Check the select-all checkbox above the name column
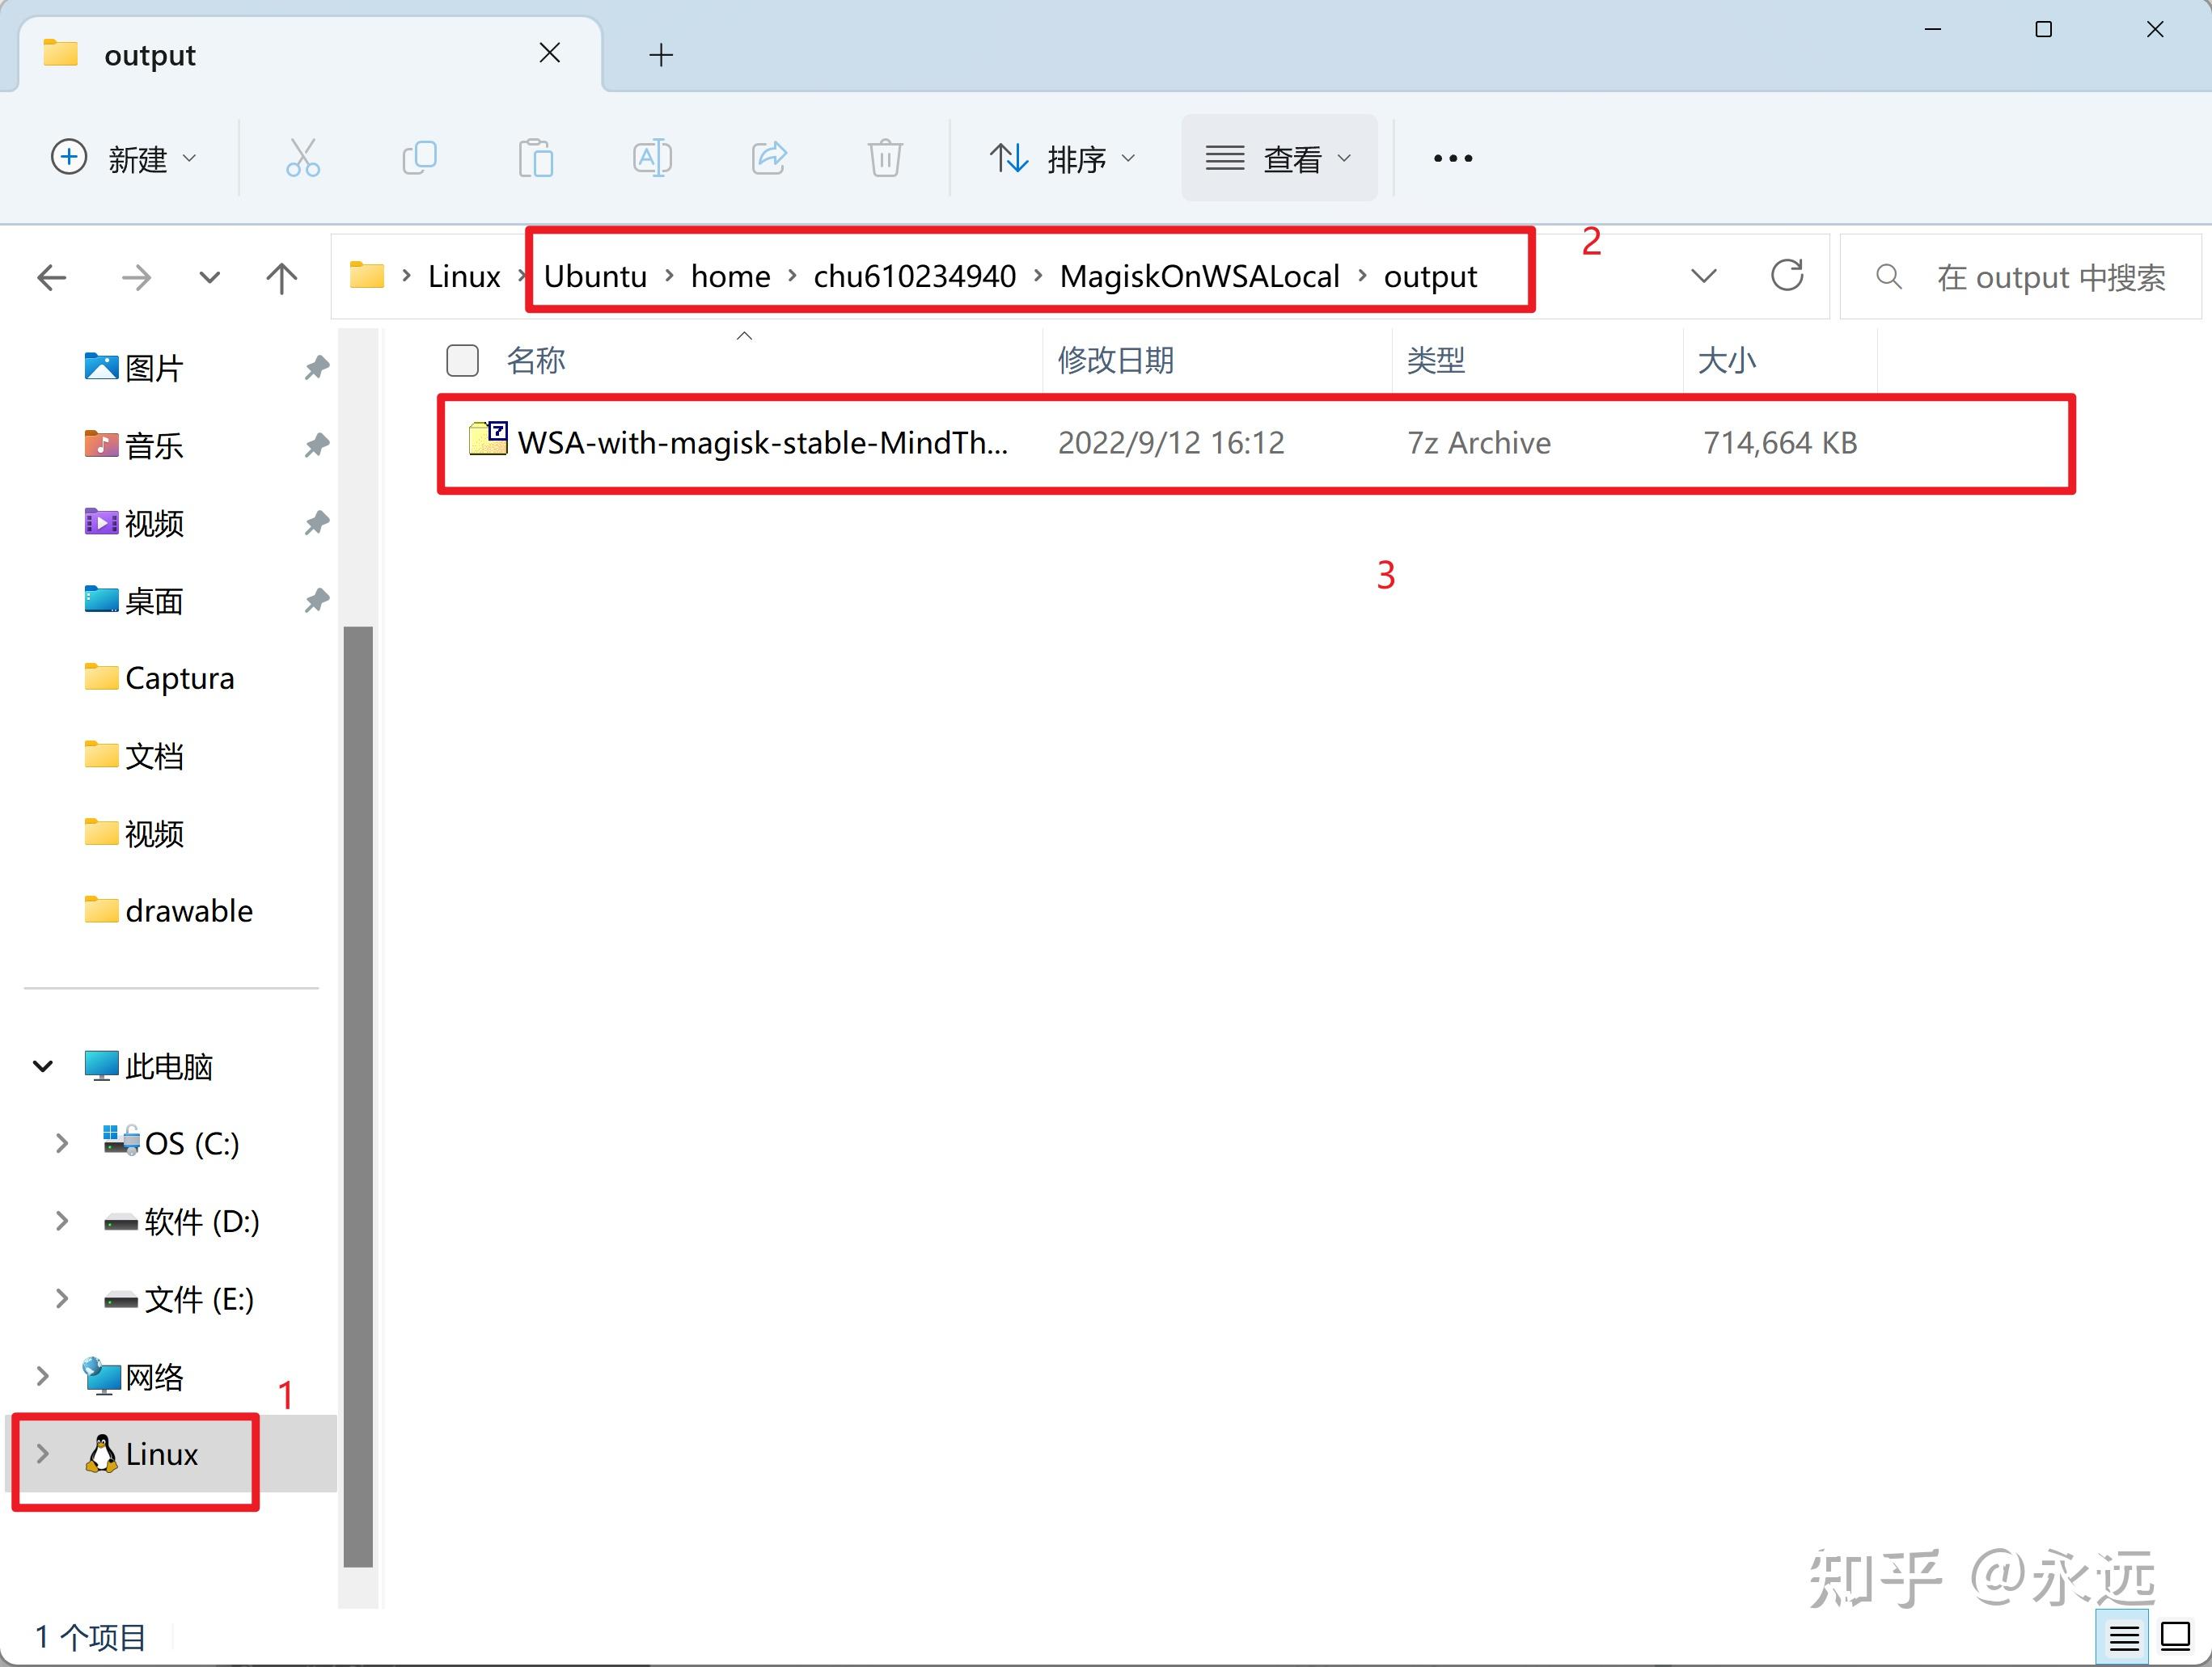Screen dimensions: 2212x1667 point(462,360)
